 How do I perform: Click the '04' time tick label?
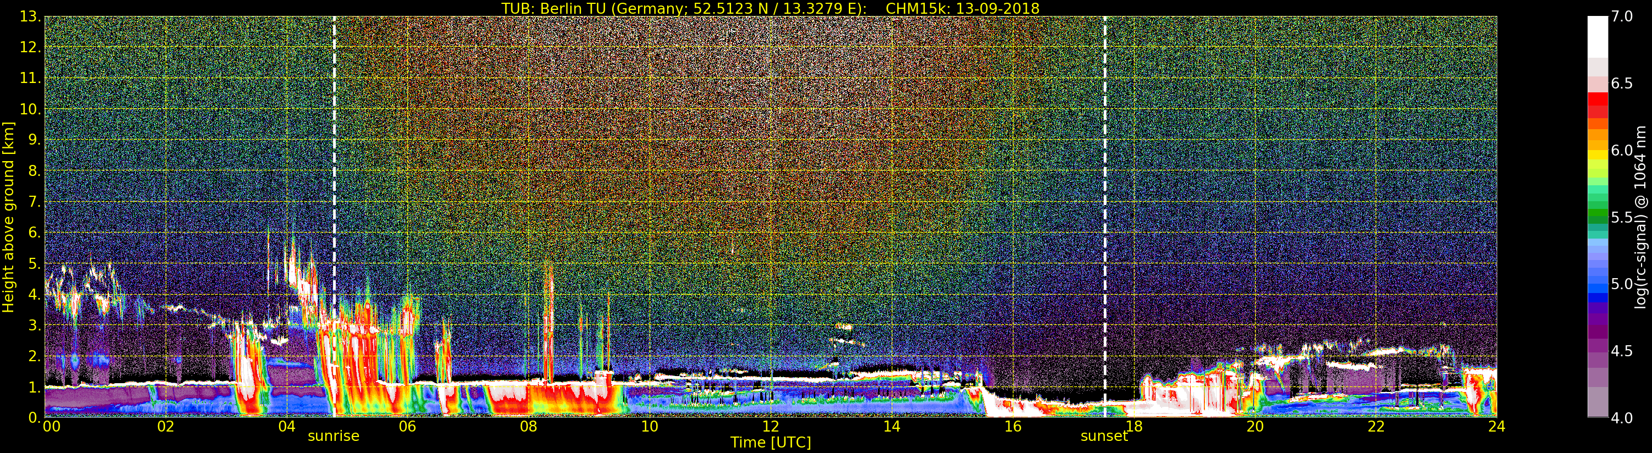[287, 427]
